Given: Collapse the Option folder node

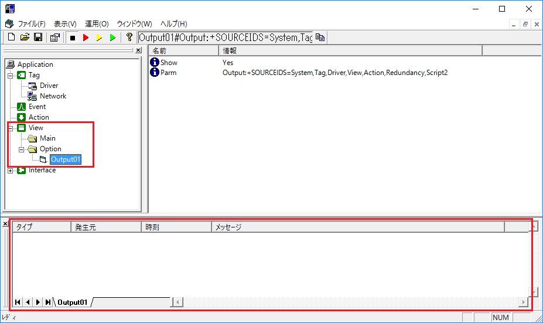Looking at the screenshot, I should 21,149.
